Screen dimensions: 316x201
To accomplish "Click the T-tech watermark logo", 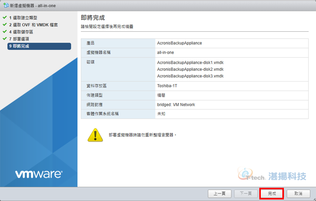I will tap(272, 175).
